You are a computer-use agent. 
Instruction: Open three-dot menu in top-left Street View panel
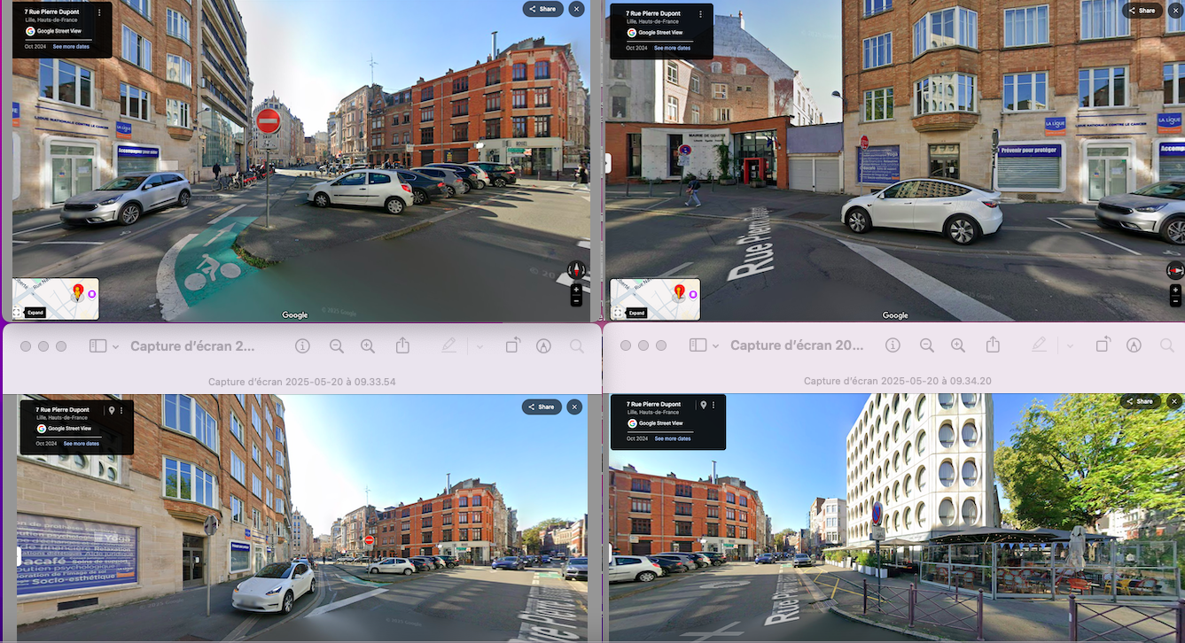99,12
